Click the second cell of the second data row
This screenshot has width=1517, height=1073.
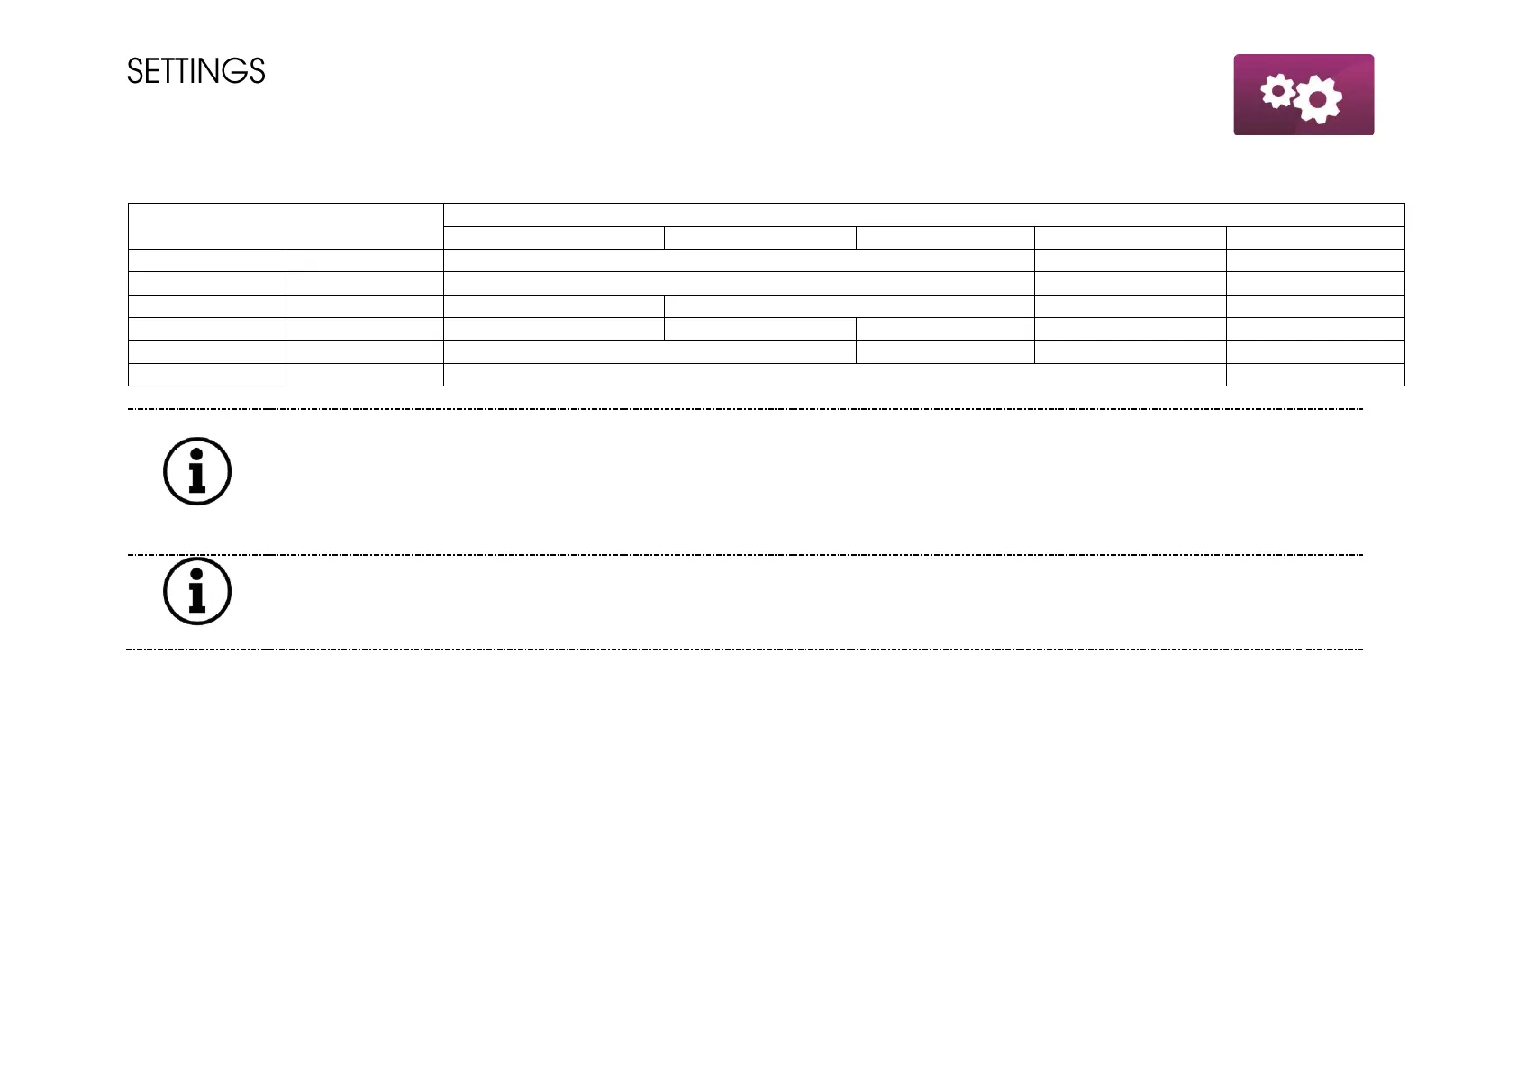click(364, 283)
